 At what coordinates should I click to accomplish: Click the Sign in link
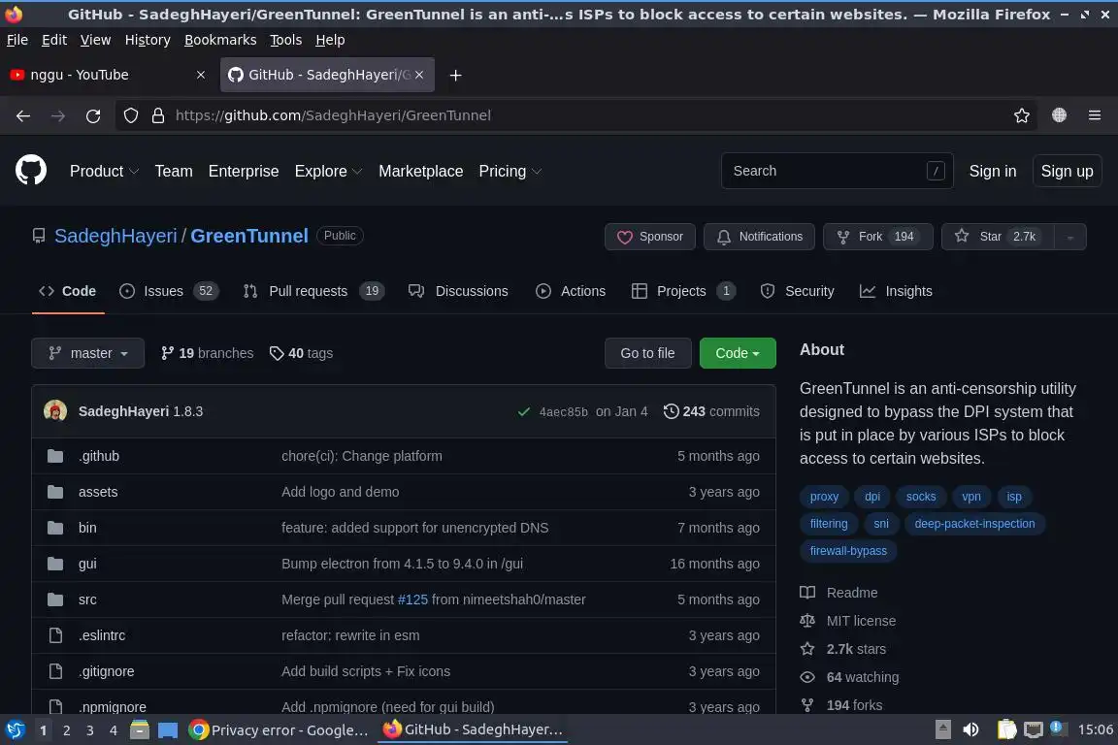(993, 171)
